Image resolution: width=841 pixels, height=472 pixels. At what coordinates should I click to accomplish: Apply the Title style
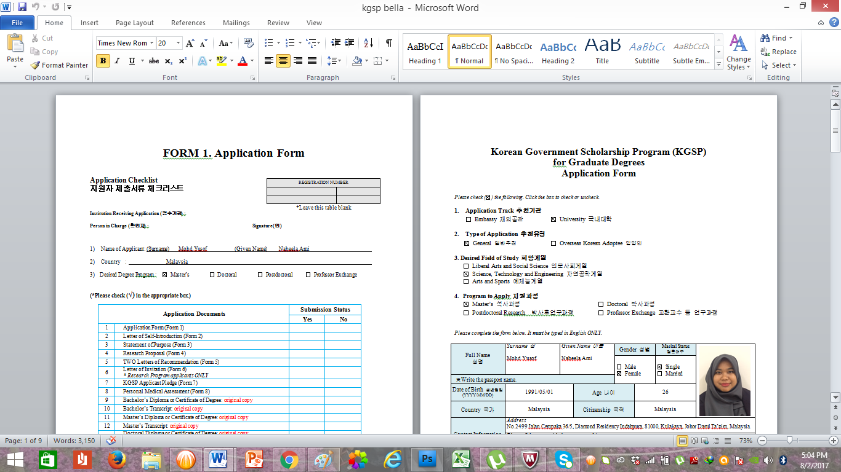coord(602,52)
